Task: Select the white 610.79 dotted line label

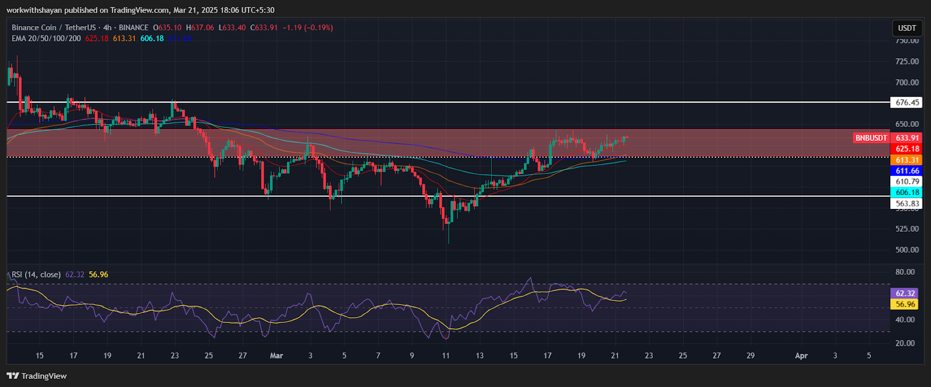Action: pyautogui.click(x=907, y=182)
